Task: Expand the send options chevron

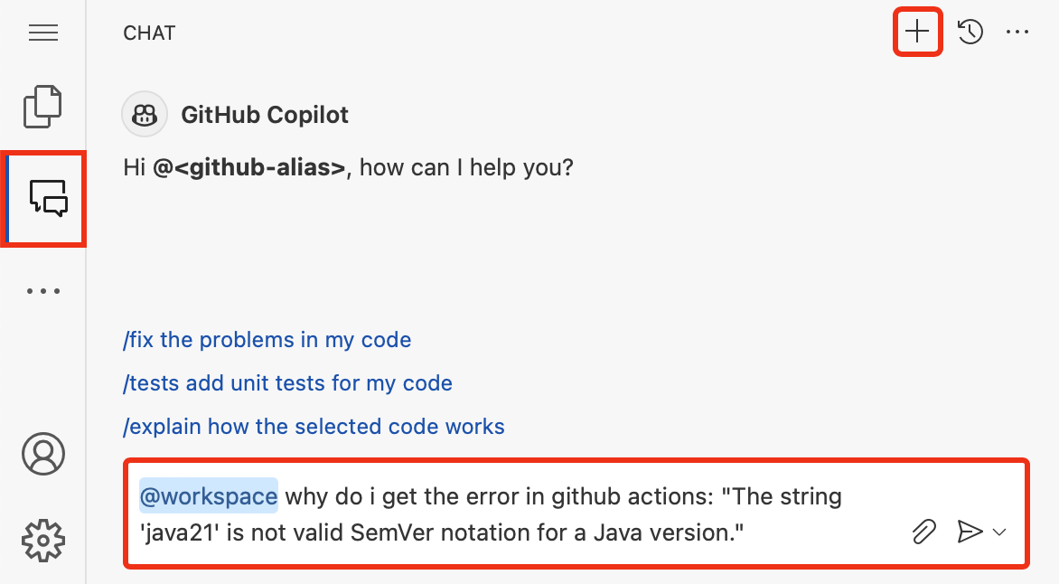Action: [x=999, y=532]
